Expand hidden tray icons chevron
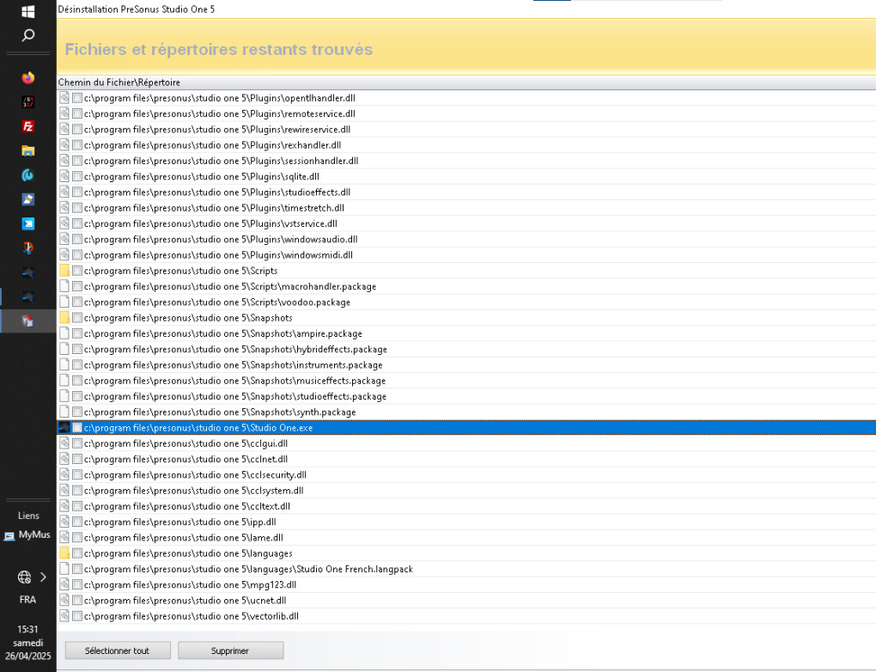This screenshot has height=672, width=876. pos(43,577)
